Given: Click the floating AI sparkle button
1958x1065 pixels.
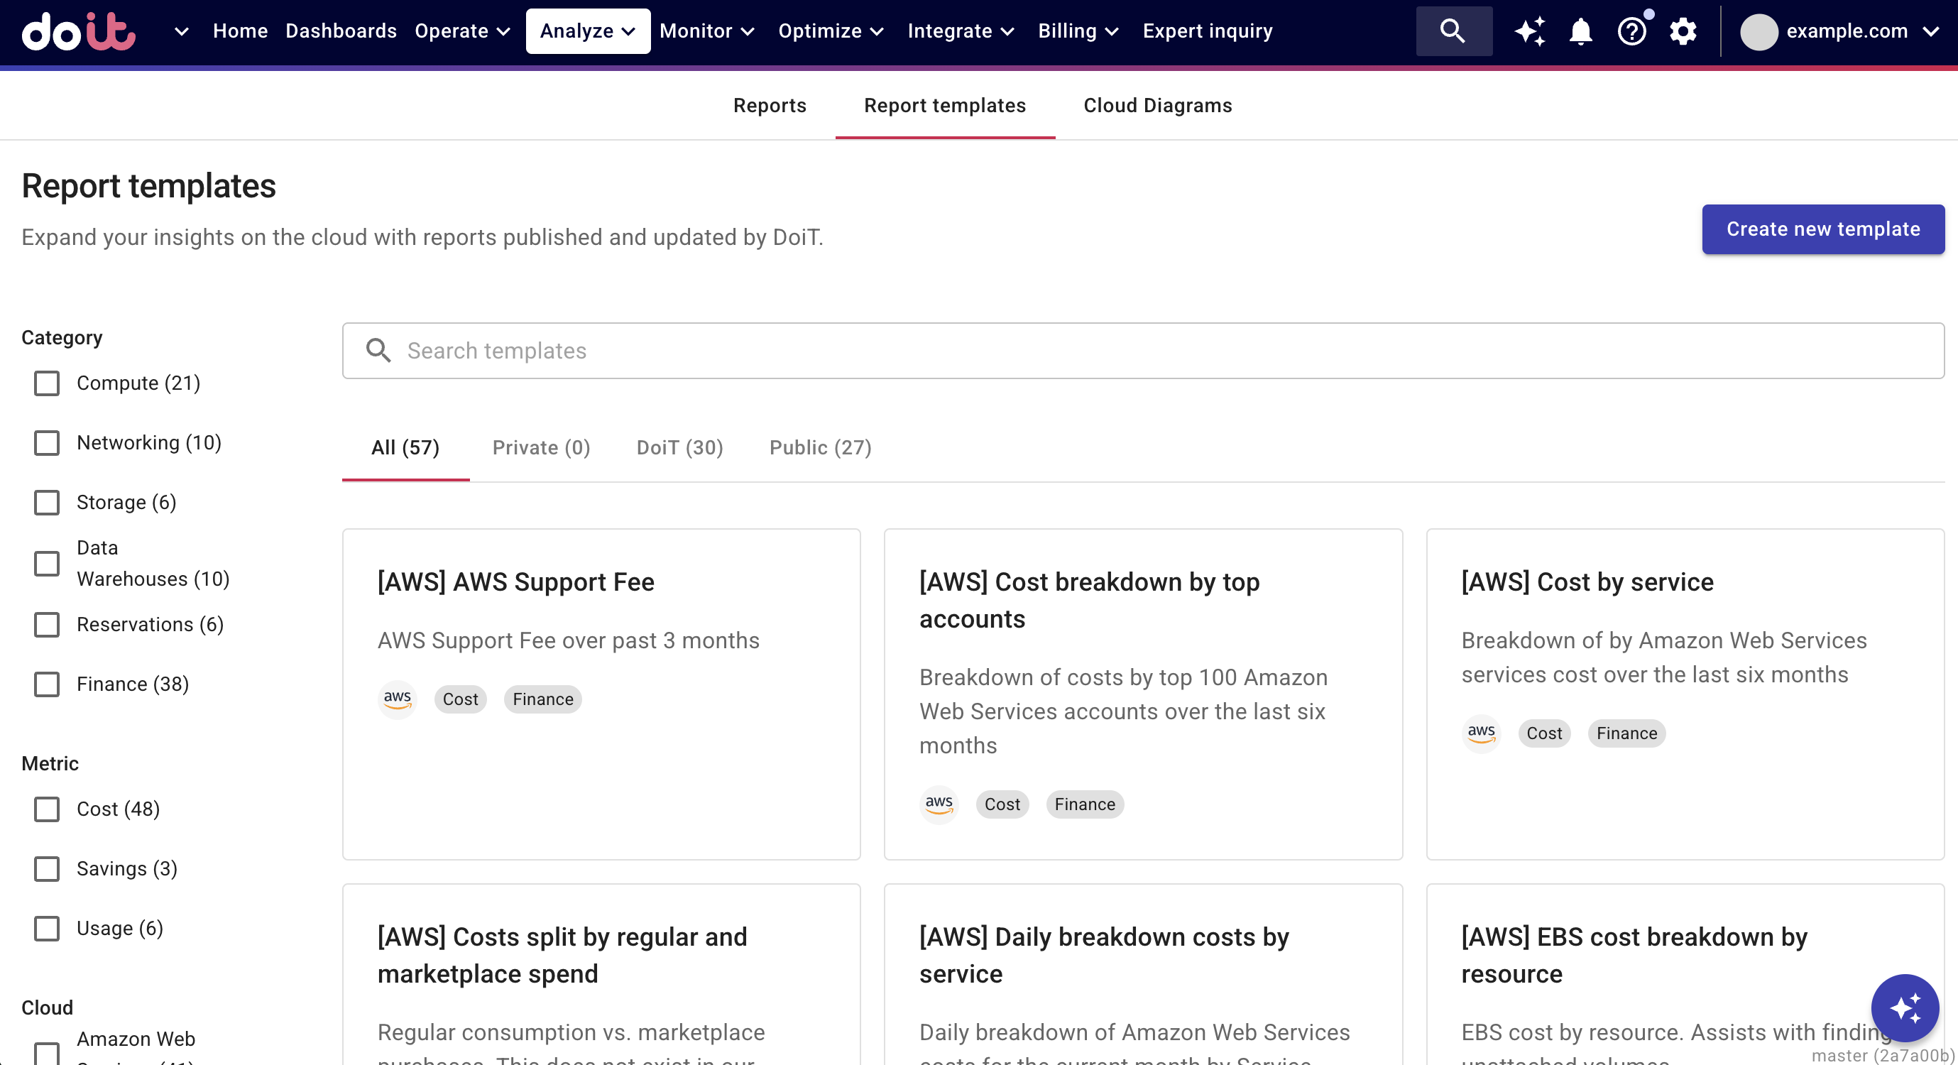Looking at the screenshot, I should click(1905, 1007).
